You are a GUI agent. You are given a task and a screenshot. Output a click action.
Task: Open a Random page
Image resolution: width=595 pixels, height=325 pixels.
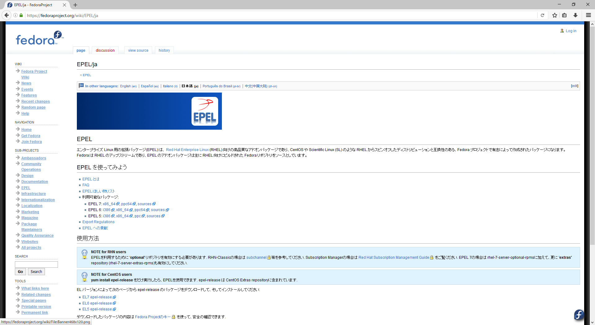[x=33, y=107]
